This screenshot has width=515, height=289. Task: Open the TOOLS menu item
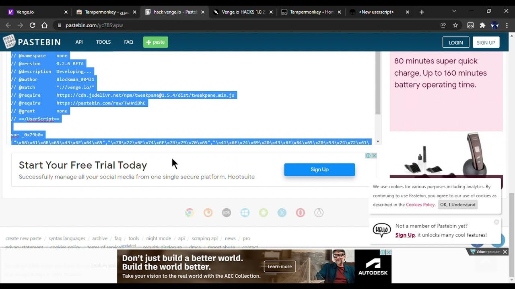point(103,42)
